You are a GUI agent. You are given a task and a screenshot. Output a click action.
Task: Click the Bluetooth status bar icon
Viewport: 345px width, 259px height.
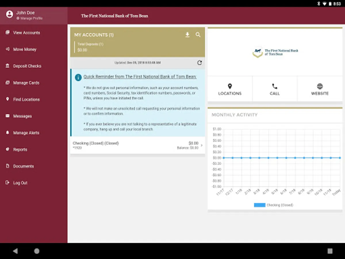point(318,3)
